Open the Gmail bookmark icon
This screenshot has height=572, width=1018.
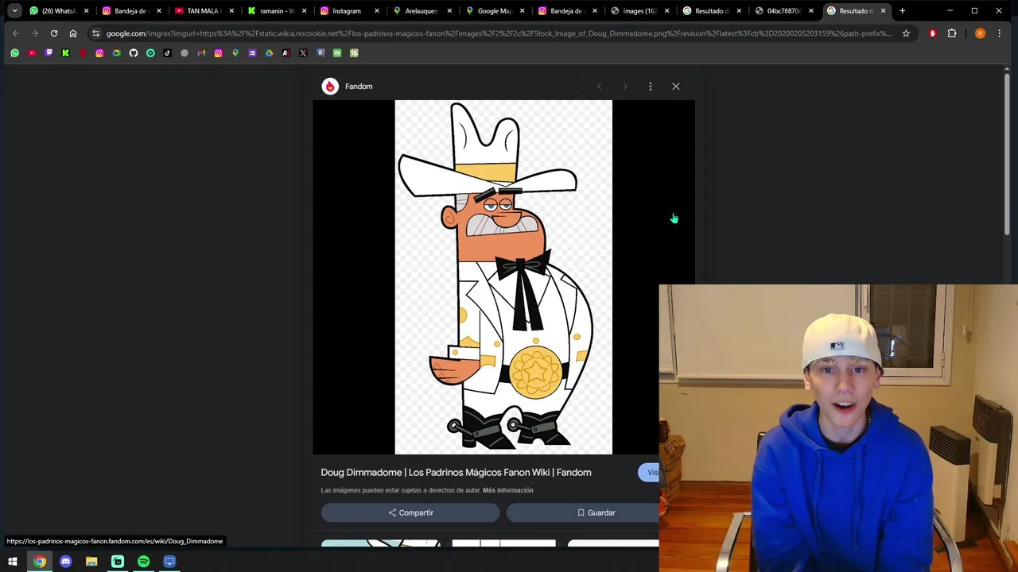(201, 52)
